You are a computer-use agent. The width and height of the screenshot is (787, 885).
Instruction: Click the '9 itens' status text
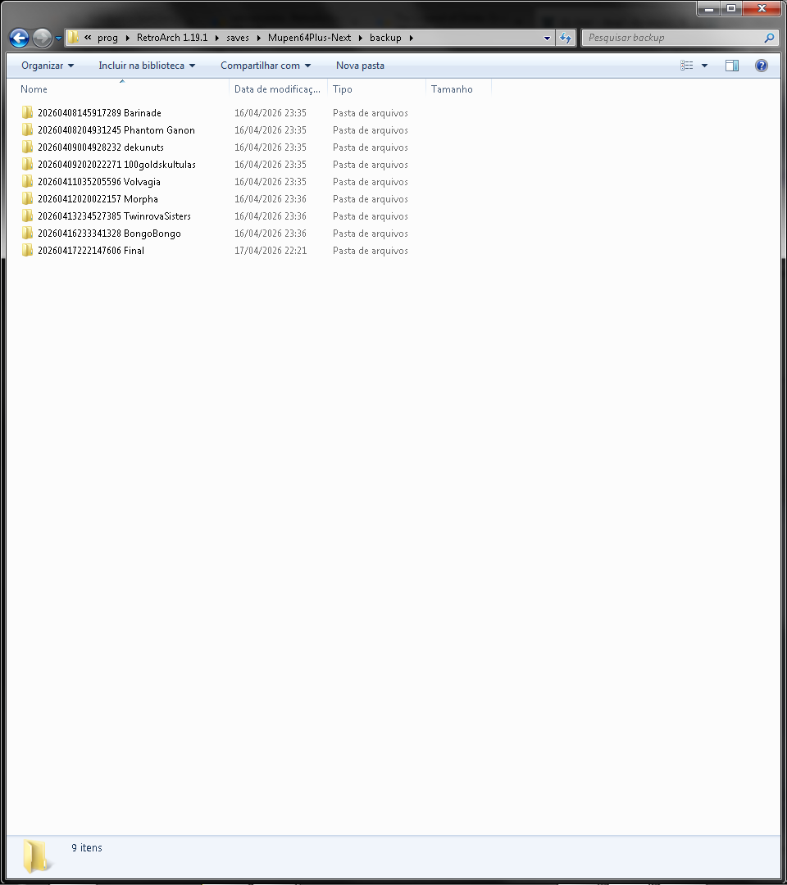(87, 848)
